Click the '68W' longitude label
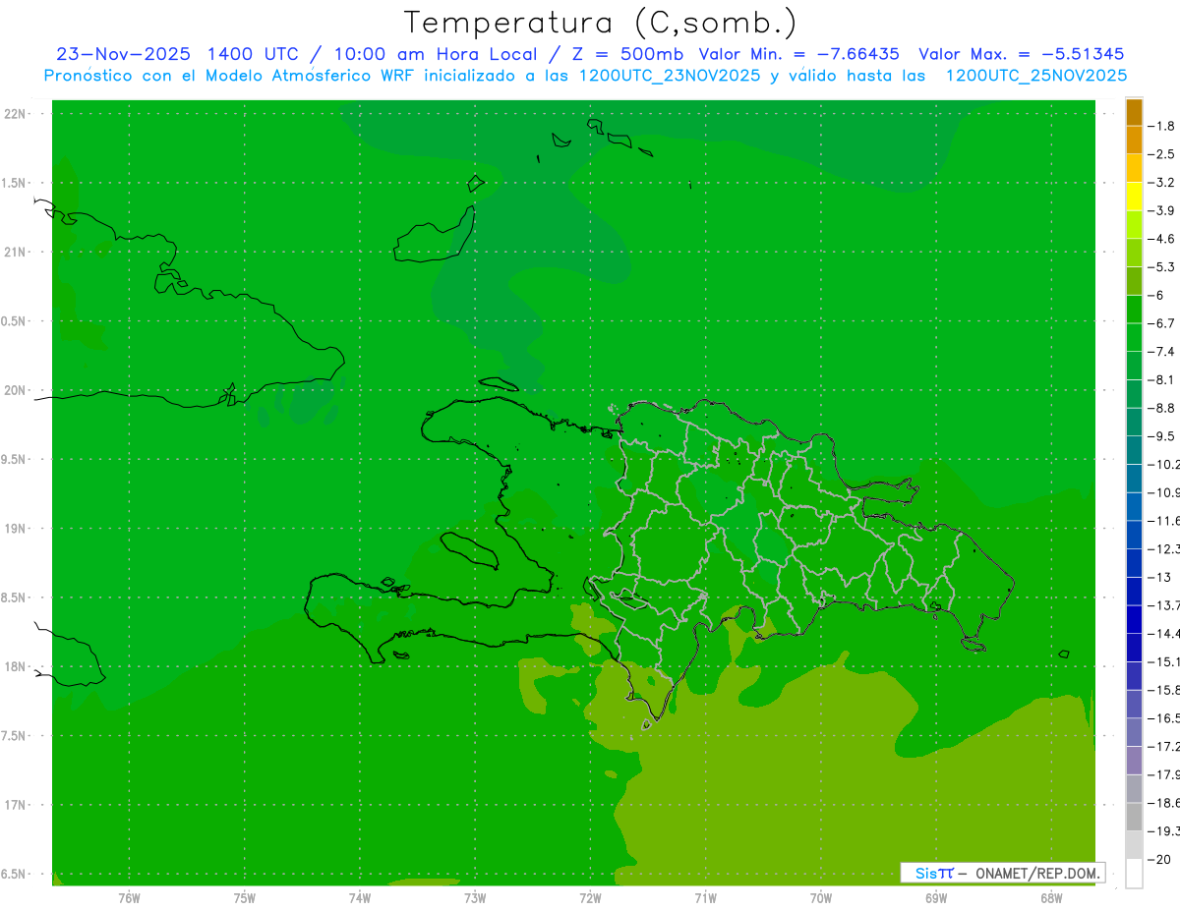The image size is (1180, 911). pos(1051,898)
